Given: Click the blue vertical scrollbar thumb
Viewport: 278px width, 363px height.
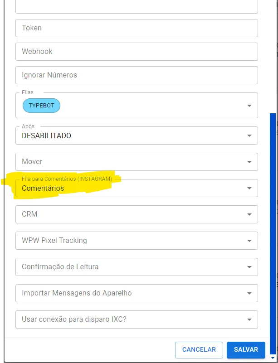Looking at the screenshot, I should click(x=273, y=234).
